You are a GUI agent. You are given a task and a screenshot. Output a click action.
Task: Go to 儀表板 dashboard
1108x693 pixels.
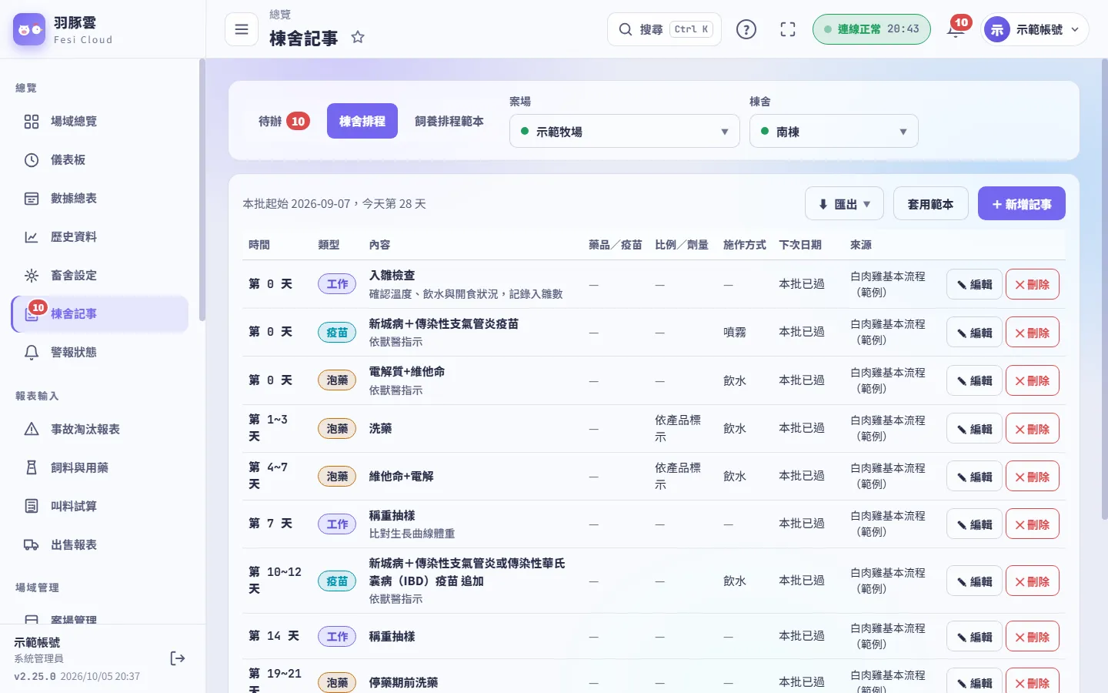coord(100,160)
